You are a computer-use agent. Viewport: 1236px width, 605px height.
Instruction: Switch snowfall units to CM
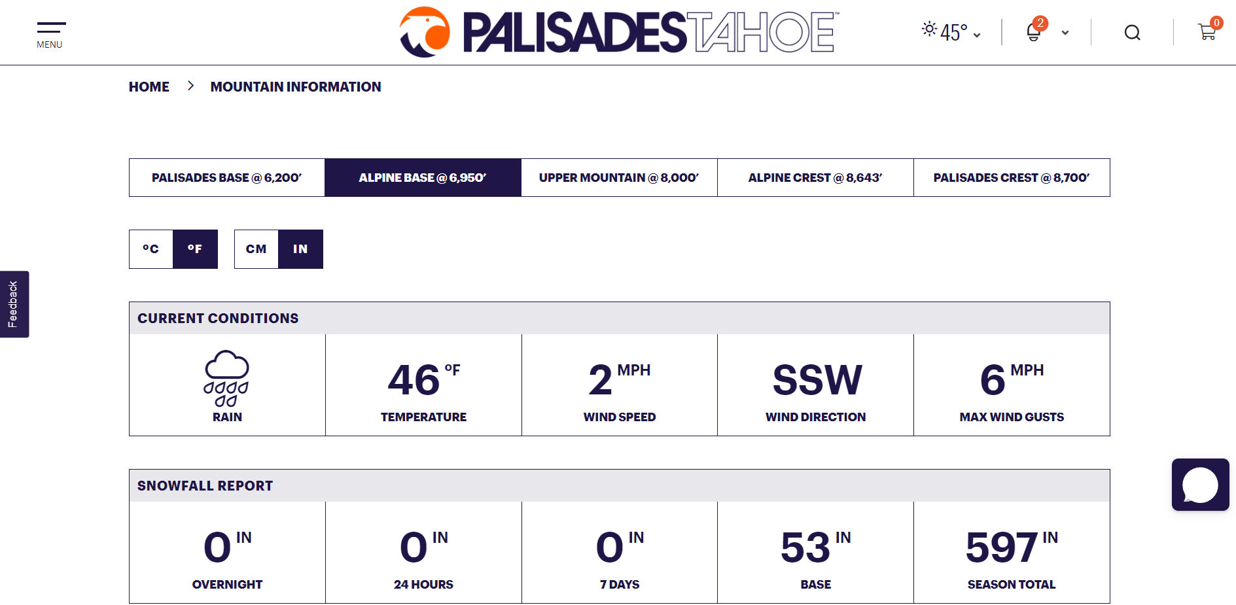[x=256, y=249]
